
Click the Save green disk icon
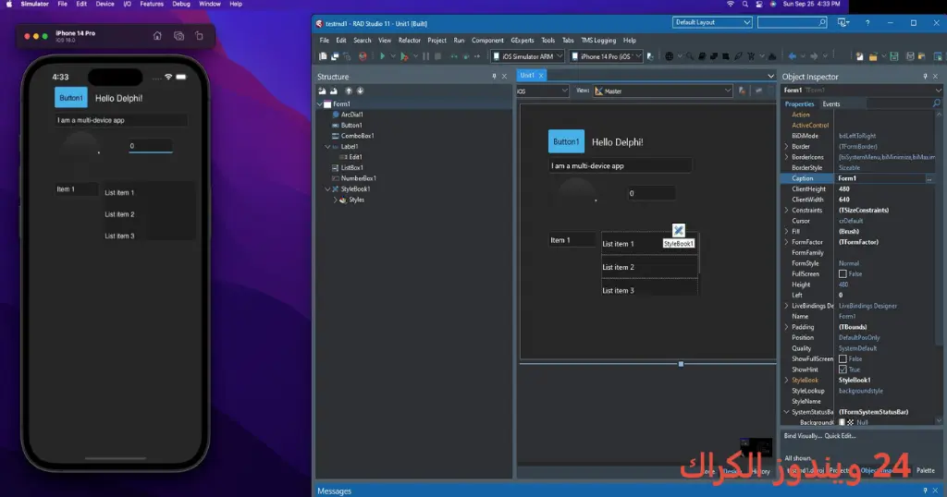[894, 56]
